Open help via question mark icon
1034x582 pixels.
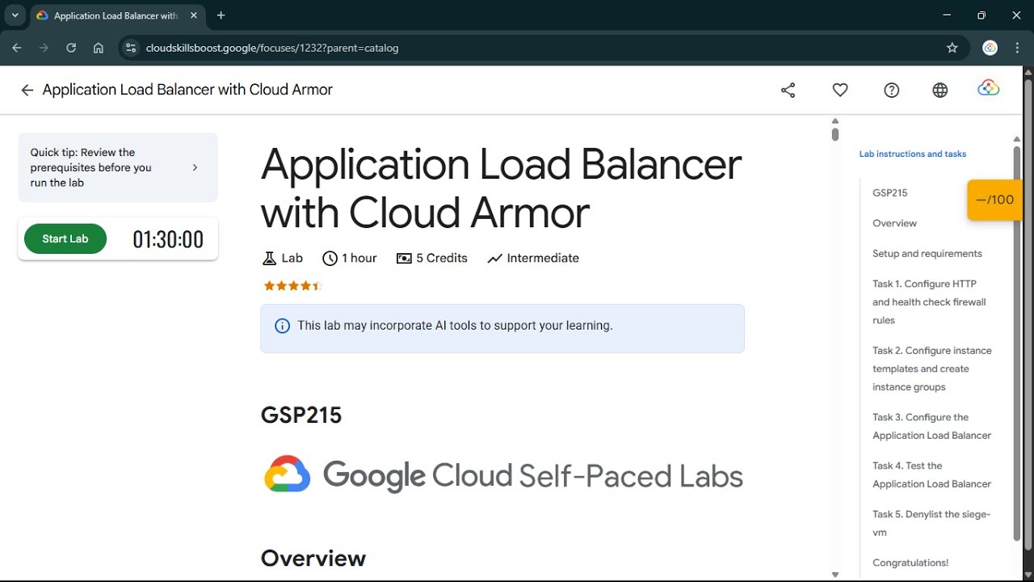click(892, 91)
